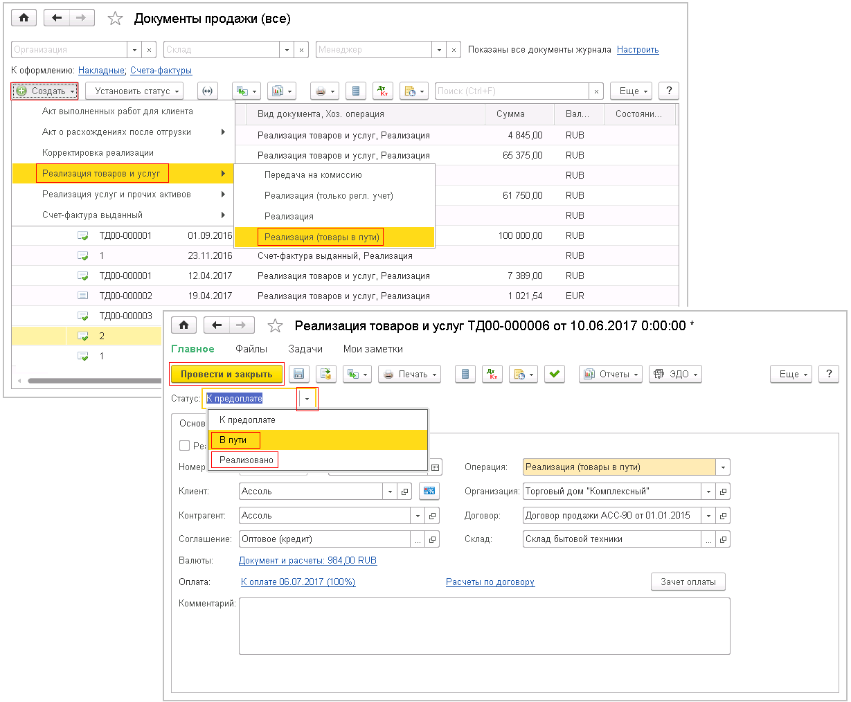Image resolution: width=851 pixels, height=702 pixels.
Task: Select 'В пути' status option
Action: (233, 440)
